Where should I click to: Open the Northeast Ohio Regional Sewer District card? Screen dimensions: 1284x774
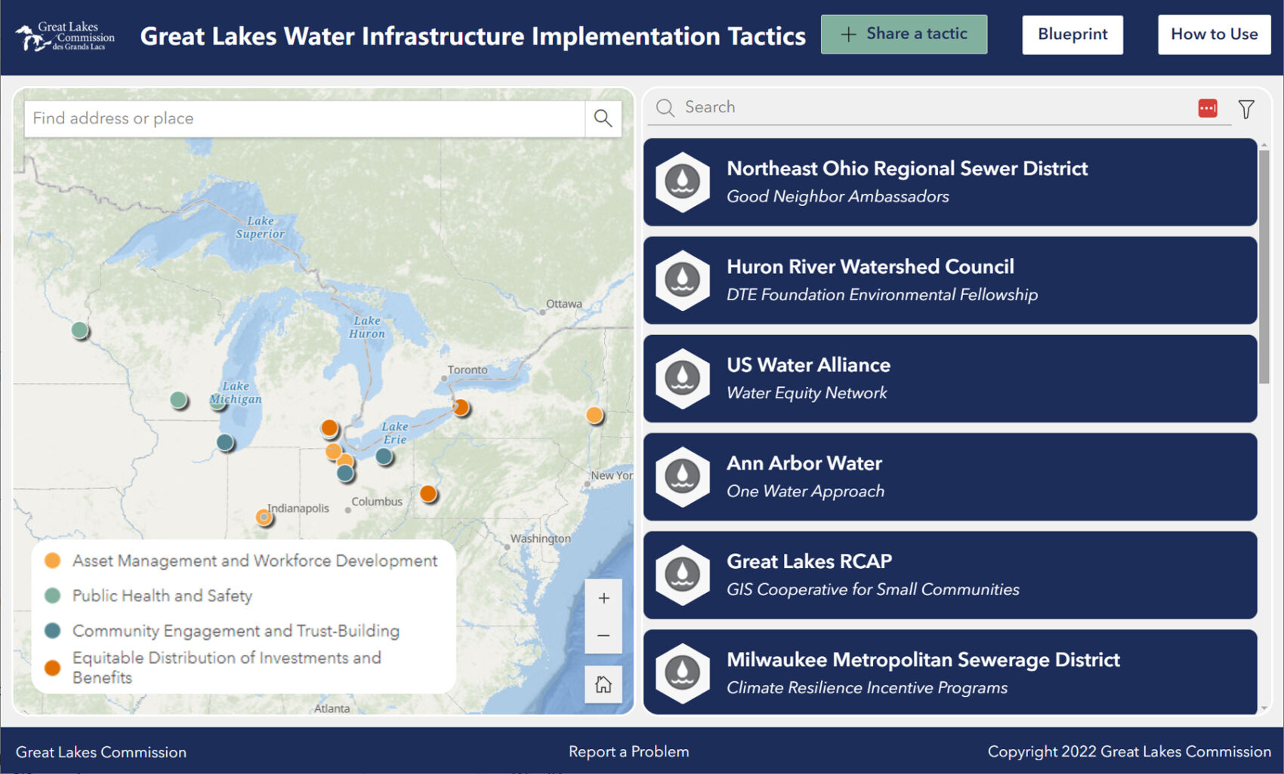tap(950, 182)
